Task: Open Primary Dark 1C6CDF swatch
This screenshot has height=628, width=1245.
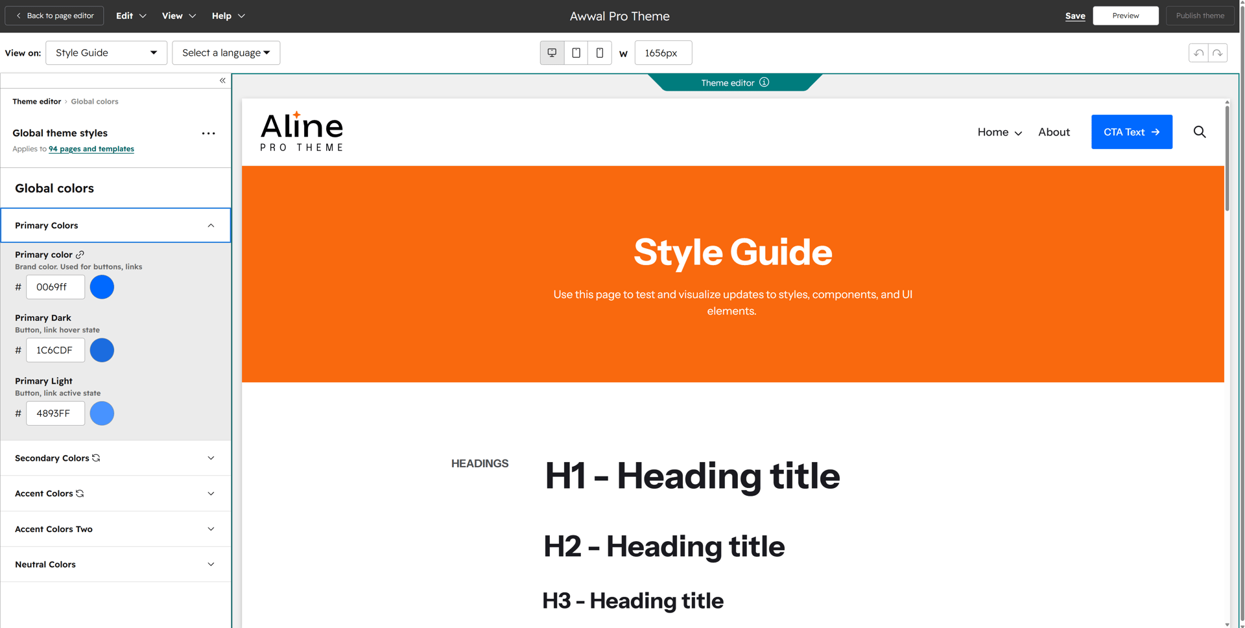Action: [x=102, y=350]
